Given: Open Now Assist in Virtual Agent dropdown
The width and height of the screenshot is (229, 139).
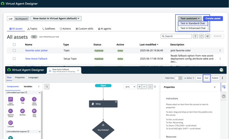Looking at the screenshot, I should tap(56, 18).
